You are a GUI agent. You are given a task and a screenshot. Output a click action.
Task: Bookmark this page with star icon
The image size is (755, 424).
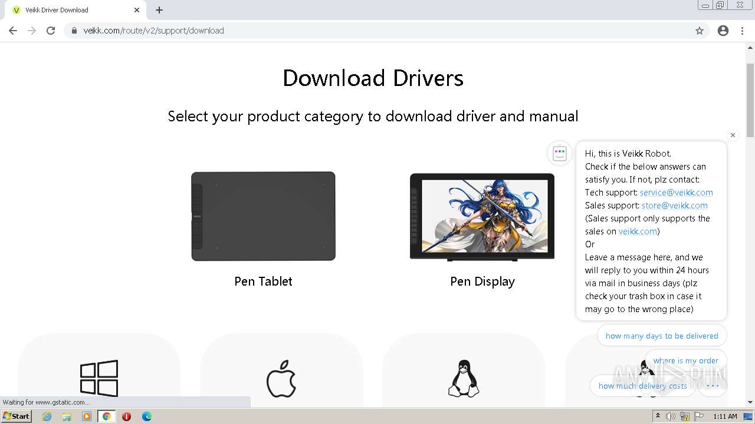coord(700,31)
